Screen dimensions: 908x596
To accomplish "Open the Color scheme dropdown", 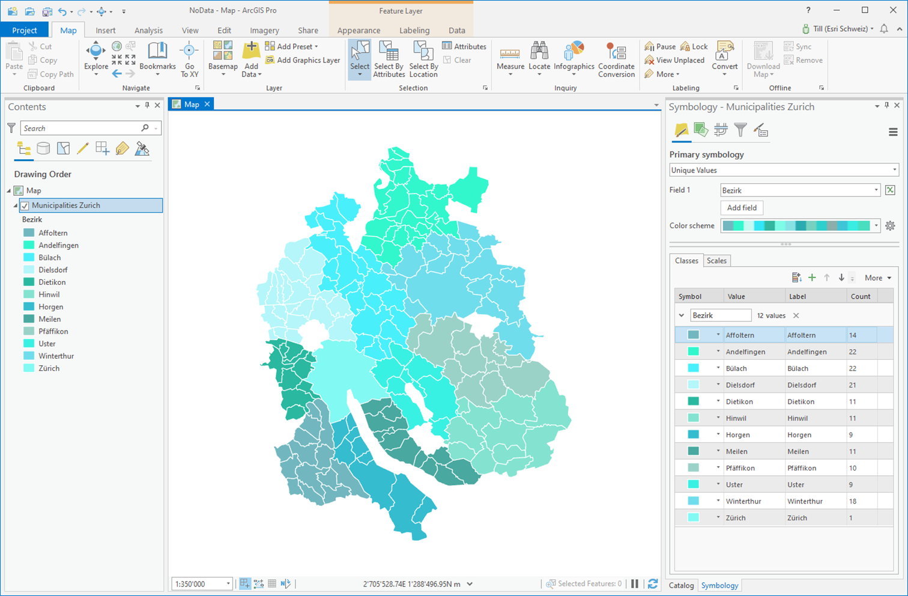I will pos(801,226).
